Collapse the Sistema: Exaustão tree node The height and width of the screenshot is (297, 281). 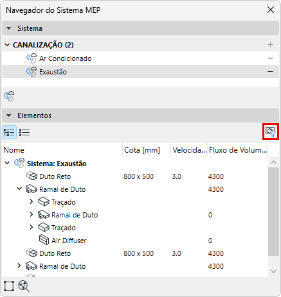(7, 163)
